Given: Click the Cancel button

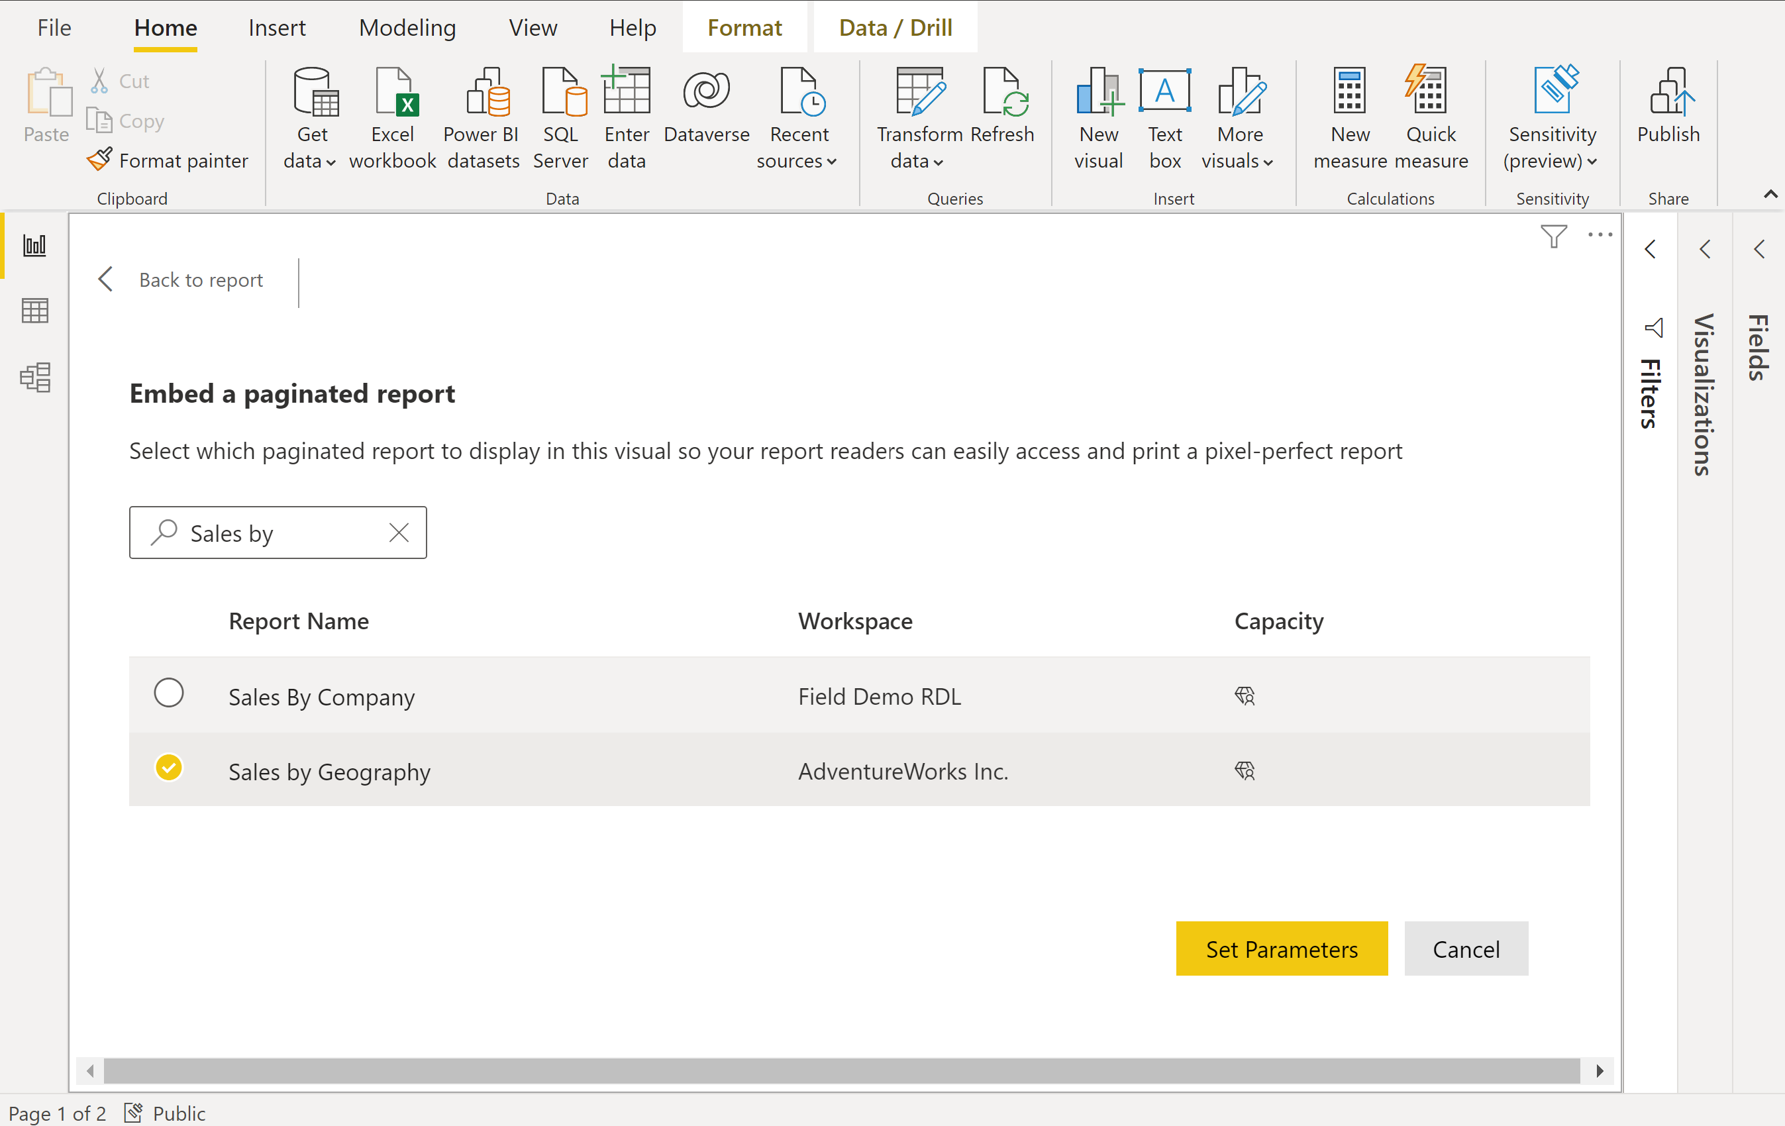Looking at the screenshot, I should (1466, 948).
